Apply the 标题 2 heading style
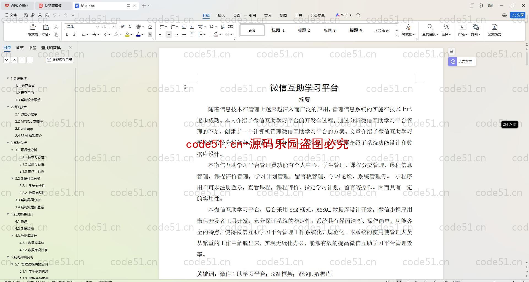The image size is (529, 282). tap(304, 30)
